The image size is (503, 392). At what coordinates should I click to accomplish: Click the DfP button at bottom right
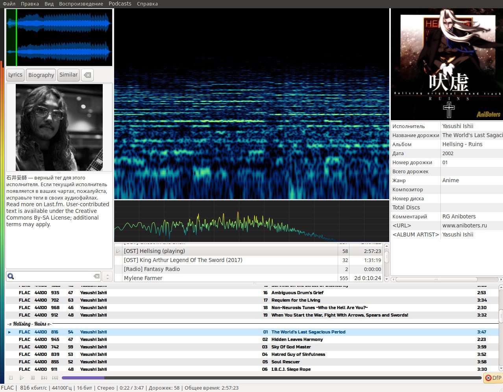pyautogui.click(x=493, y=378)
